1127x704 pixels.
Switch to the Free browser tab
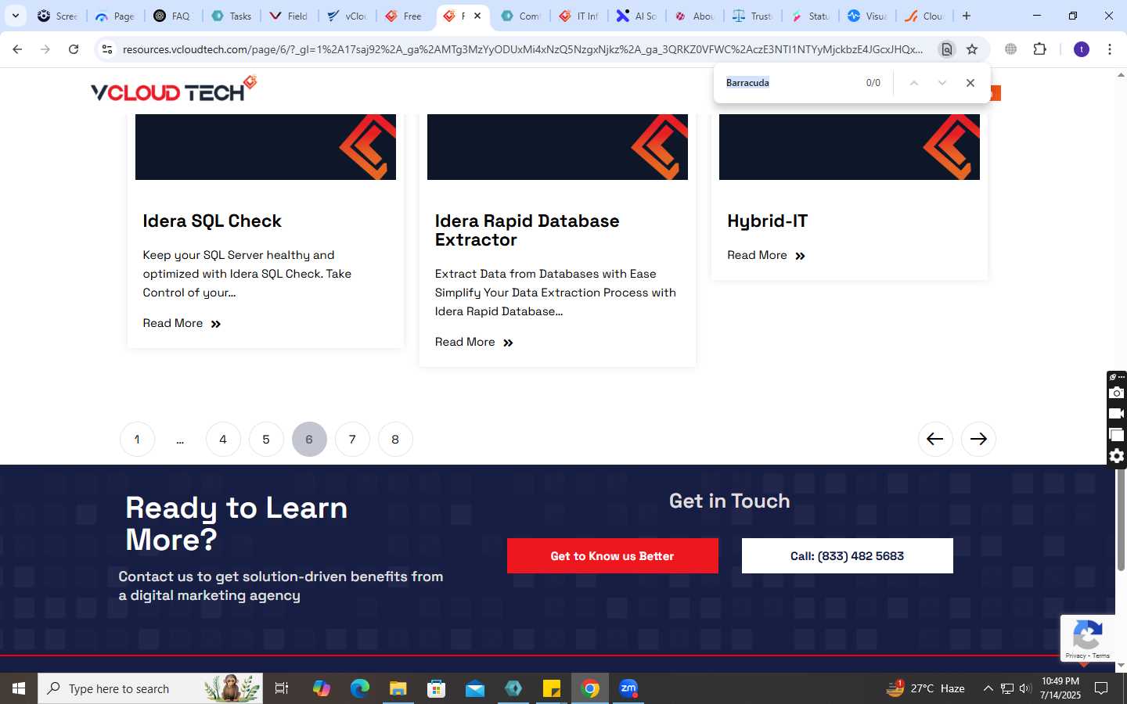pyautogui.click(x=405, y=16)
